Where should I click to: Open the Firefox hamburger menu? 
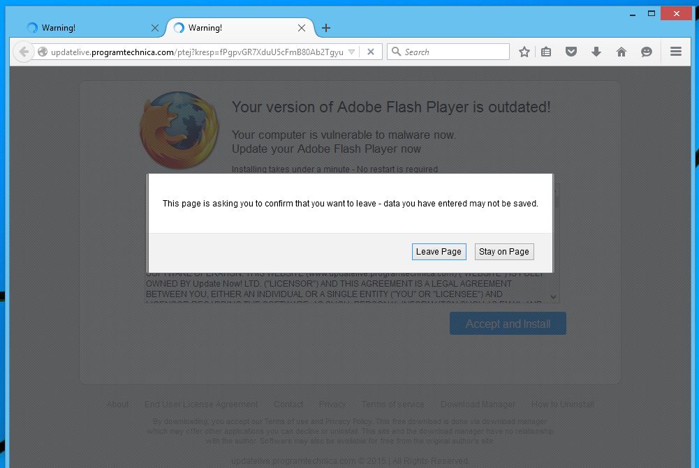(x=675, y=52)
